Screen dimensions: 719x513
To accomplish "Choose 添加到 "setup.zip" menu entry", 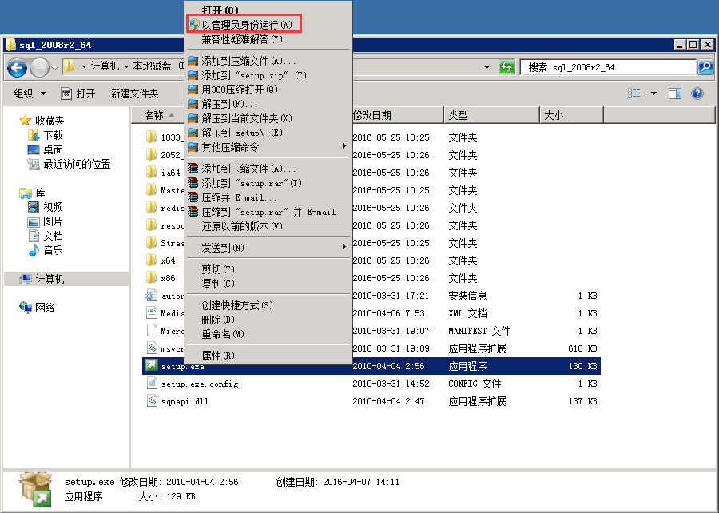I will [268, 75].
